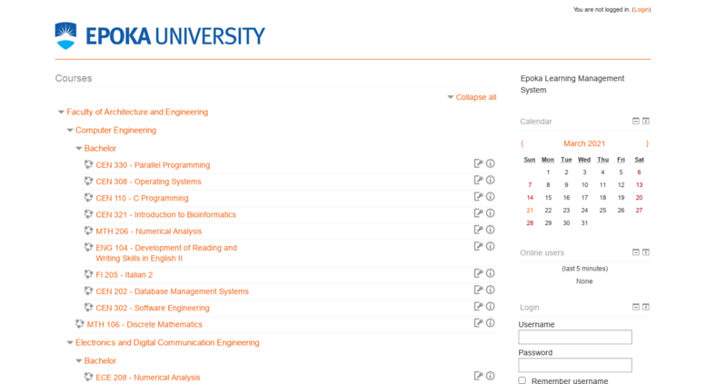Click self-enrolment icon for CEN 321 Bioinformatics
The width and height of the screenshot is (706, 384).
click(x=478, y=213)
